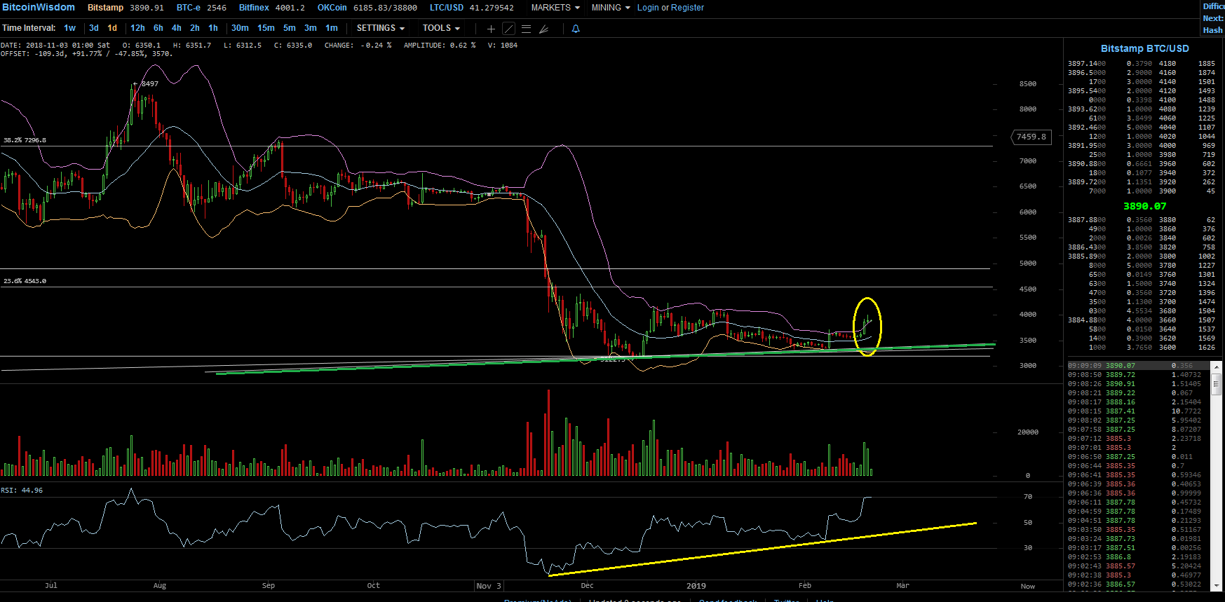Switch time interval to 3m

[x=311, y=28]
